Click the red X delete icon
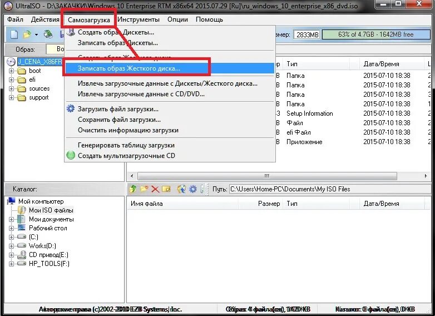The image size is (435, 316). [155, 189]
